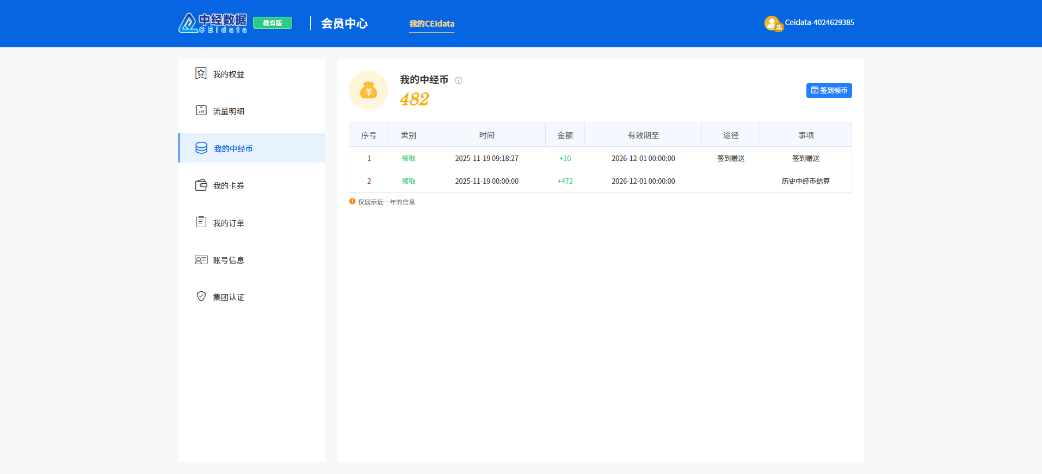
Task: Click the username Ceidata-4024629385
Action: (819, 22)
